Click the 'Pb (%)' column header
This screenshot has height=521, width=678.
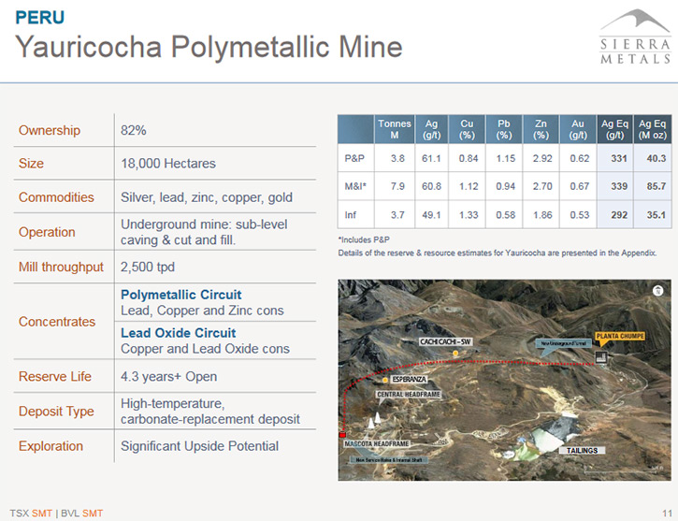tap(504, 129)
